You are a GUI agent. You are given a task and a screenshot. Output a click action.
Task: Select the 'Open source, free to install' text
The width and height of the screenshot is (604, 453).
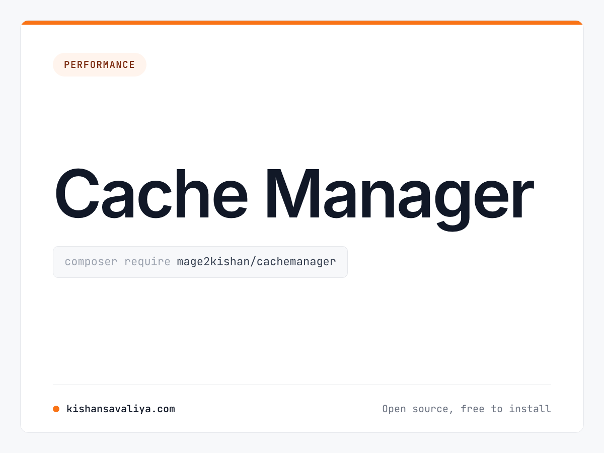(467, 409)
